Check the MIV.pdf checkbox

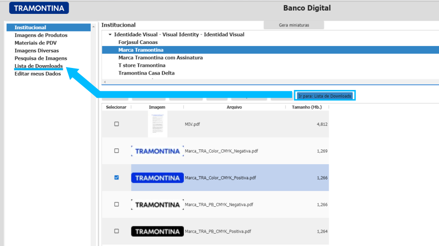coord(117,124)
